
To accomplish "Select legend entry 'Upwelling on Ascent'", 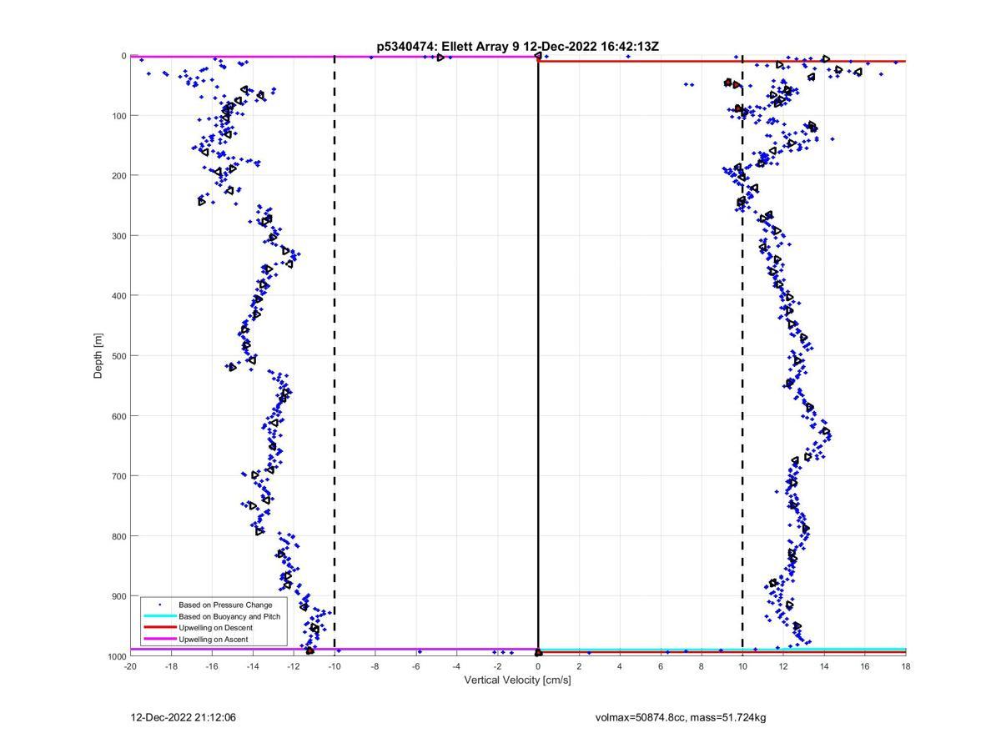I will click(x=214, y=640).
